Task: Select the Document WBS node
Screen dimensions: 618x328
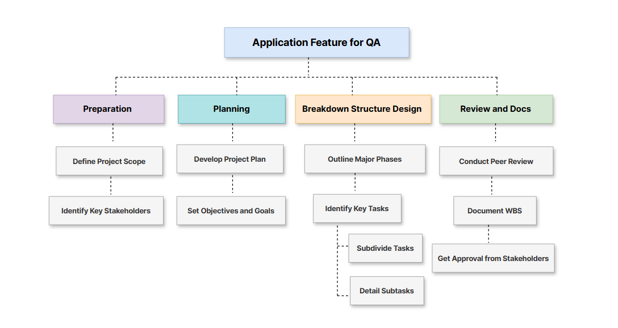Action: (495, 211)
